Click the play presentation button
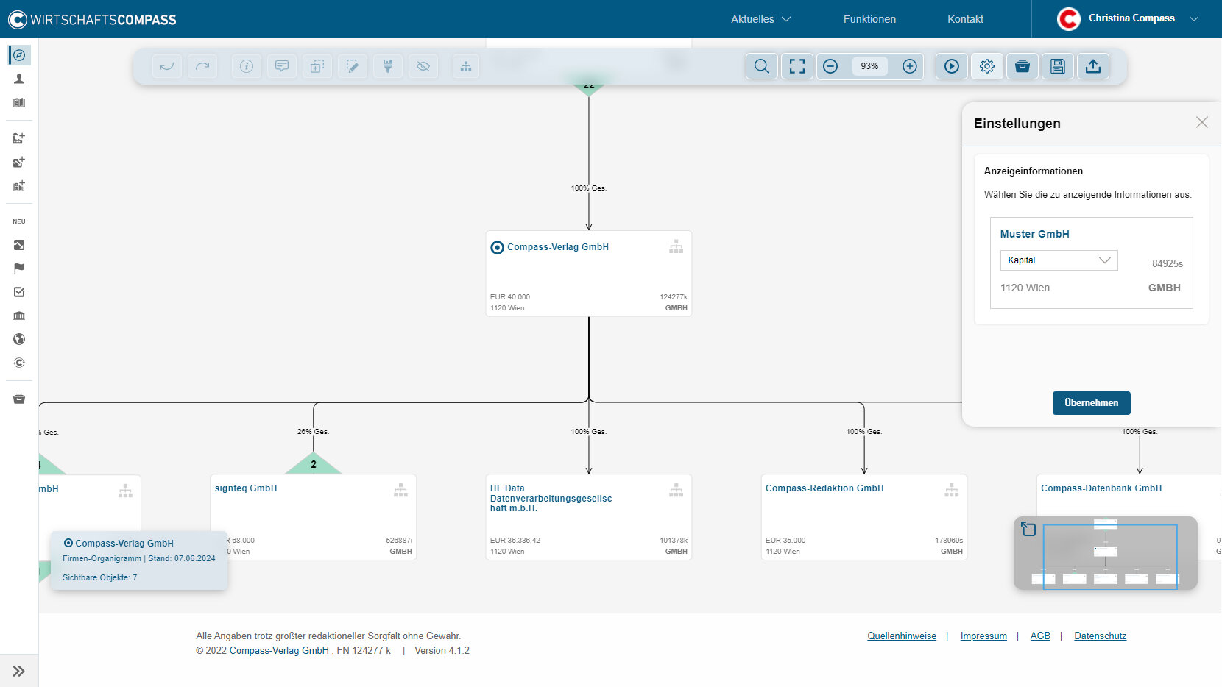Image resolution: width=1222 pixels, height=687 pixels. (x=952, y=66)
